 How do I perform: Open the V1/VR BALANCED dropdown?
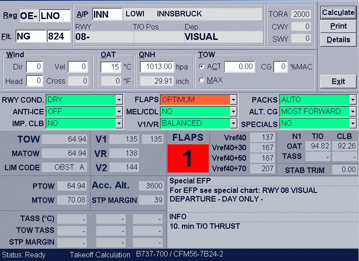(x=234, y=123)
